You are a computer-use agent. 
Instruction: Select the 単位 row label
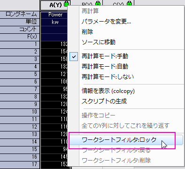tap(20, 22)
